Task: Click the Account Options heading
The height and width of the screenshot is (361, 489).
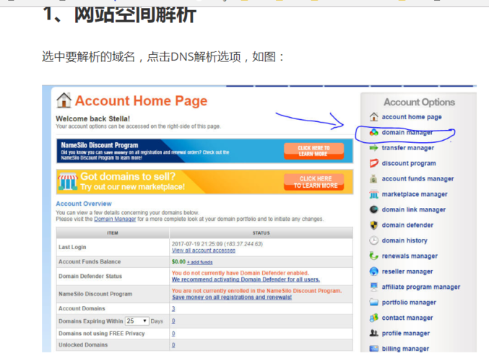Action: click(419, 102)
